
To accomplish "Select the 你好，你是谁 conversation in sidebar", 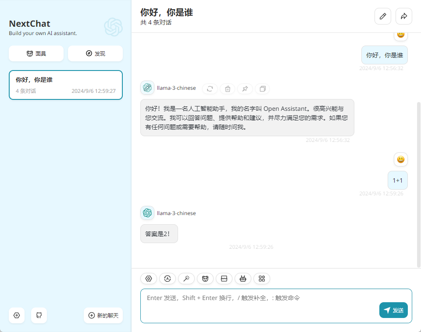I will pos(66,85).
